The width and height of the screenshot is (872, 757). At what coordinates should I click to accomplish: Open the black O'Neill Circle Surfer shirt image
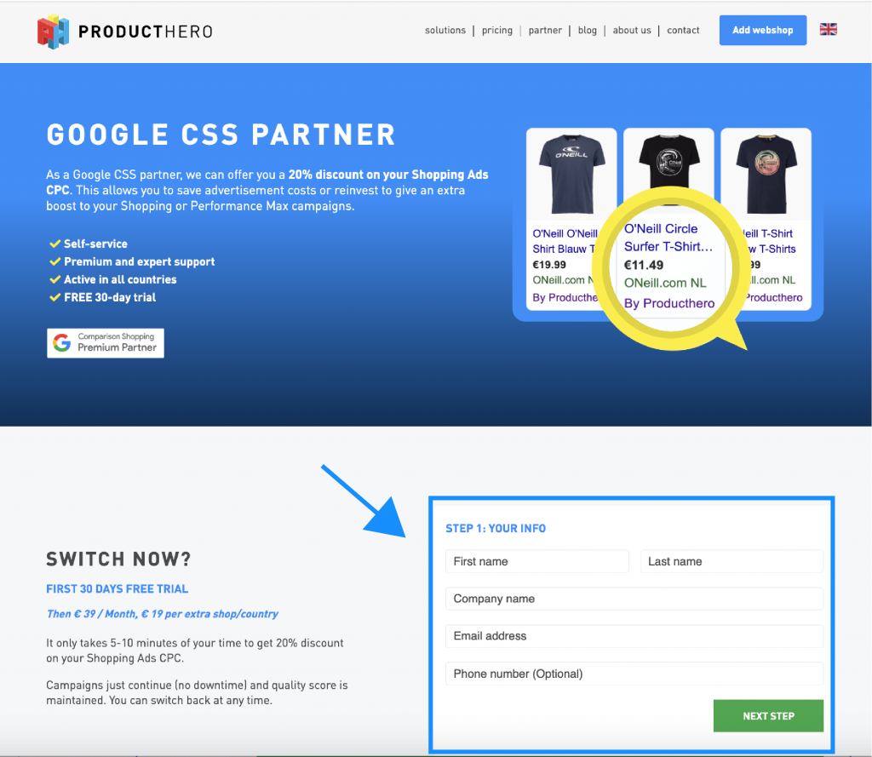tap(669, 163)
